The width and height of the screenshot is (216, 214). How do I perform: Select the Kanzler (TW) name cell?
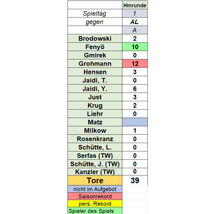click(95, 172)
